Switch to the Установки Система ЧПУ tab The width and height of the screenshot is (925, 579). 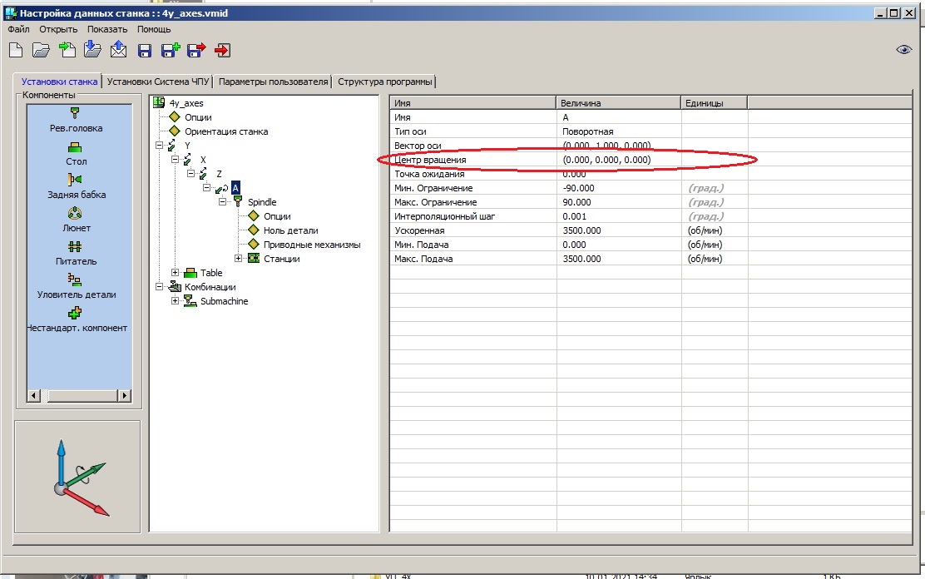[158, 82]
